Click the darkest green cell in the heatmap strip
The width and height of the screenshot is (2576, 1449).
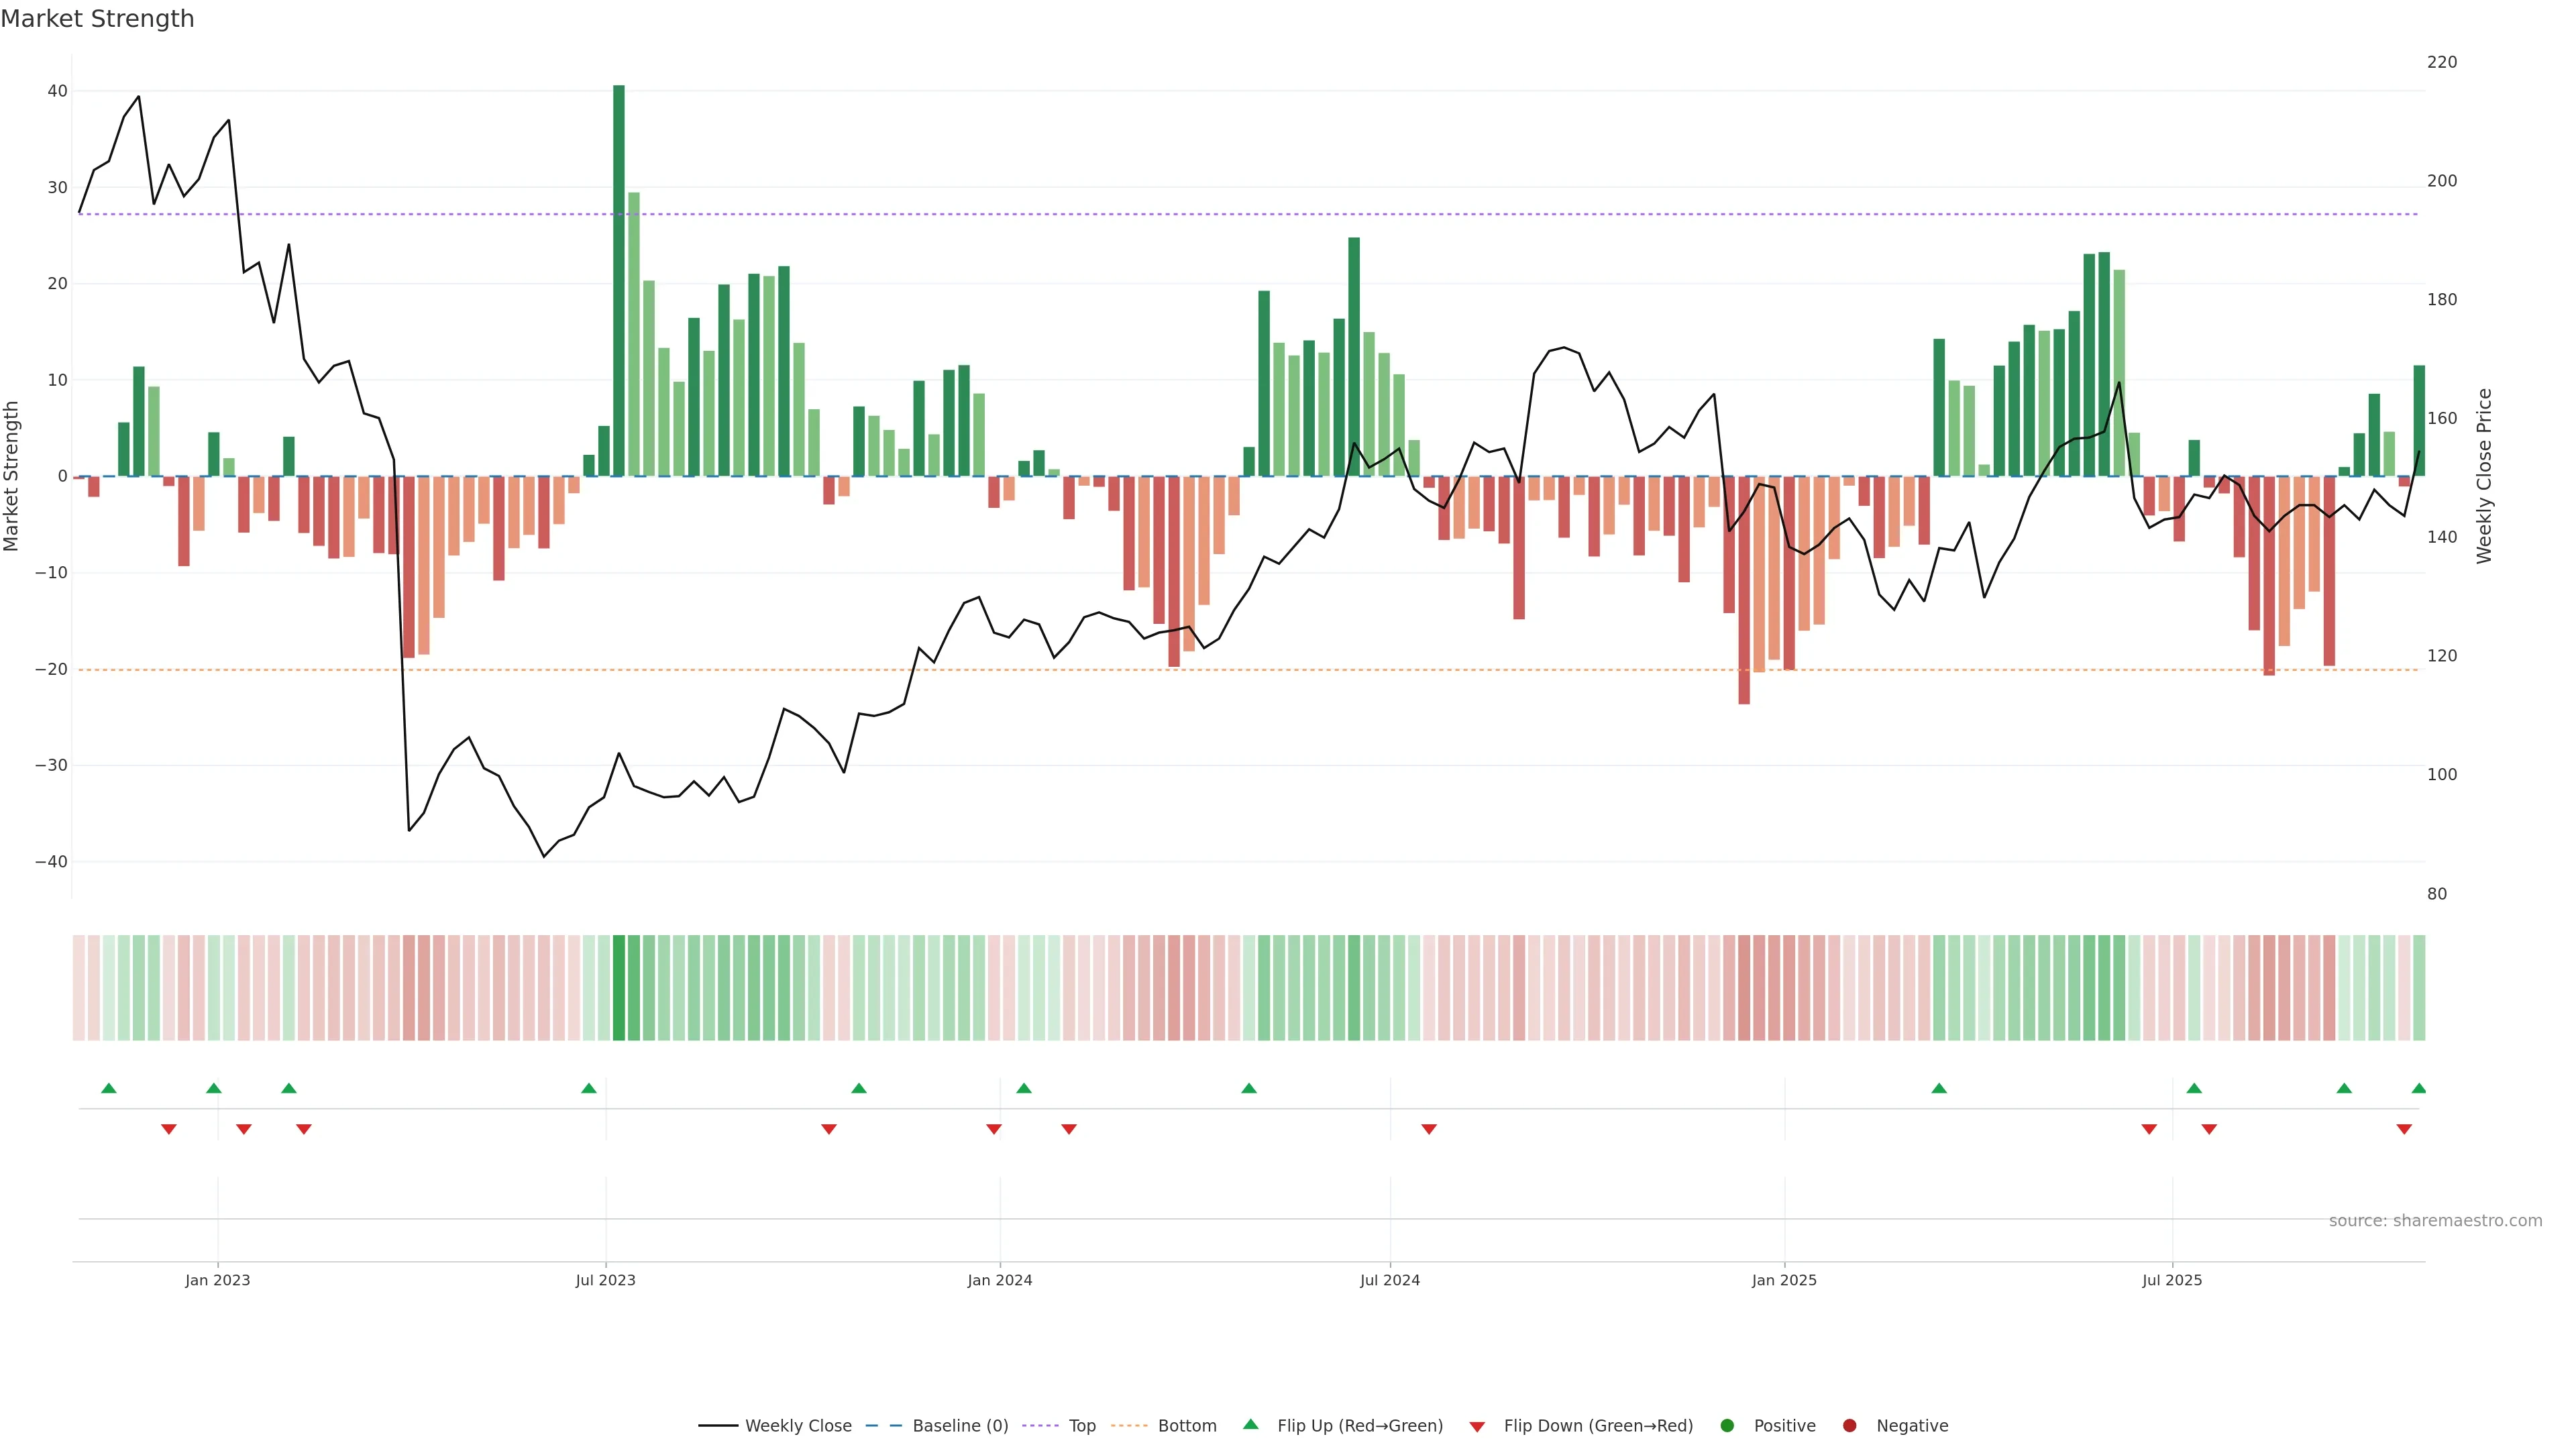click(619, 987)
